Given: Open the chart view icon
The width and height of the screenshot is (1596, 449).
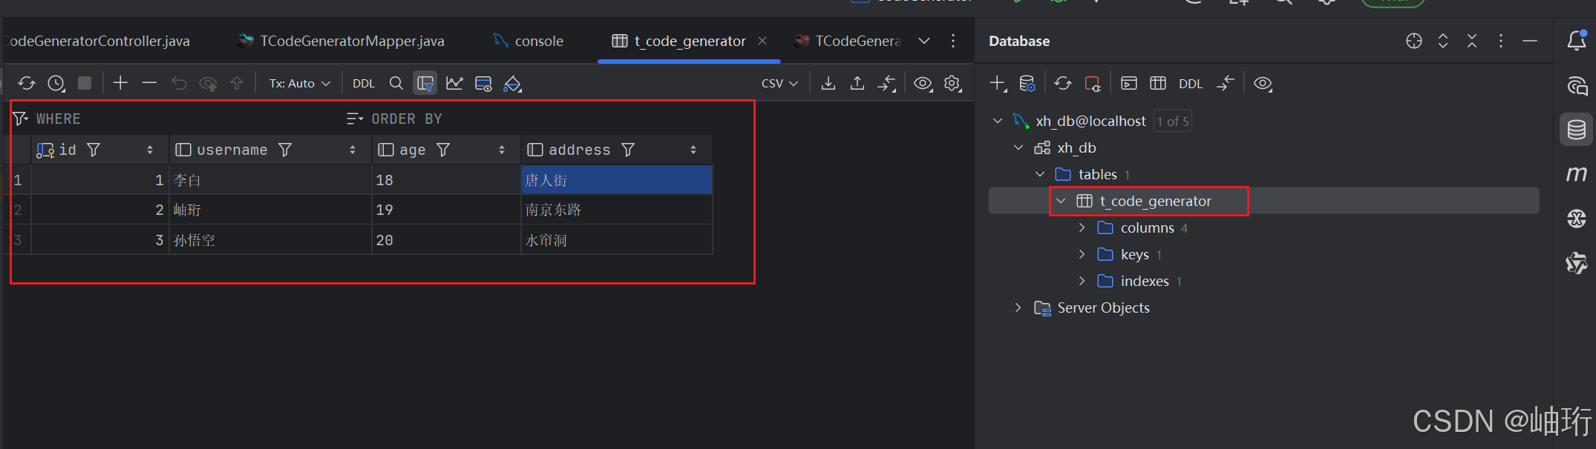Looking at the screenshot, I should click(x=454, y=83).
